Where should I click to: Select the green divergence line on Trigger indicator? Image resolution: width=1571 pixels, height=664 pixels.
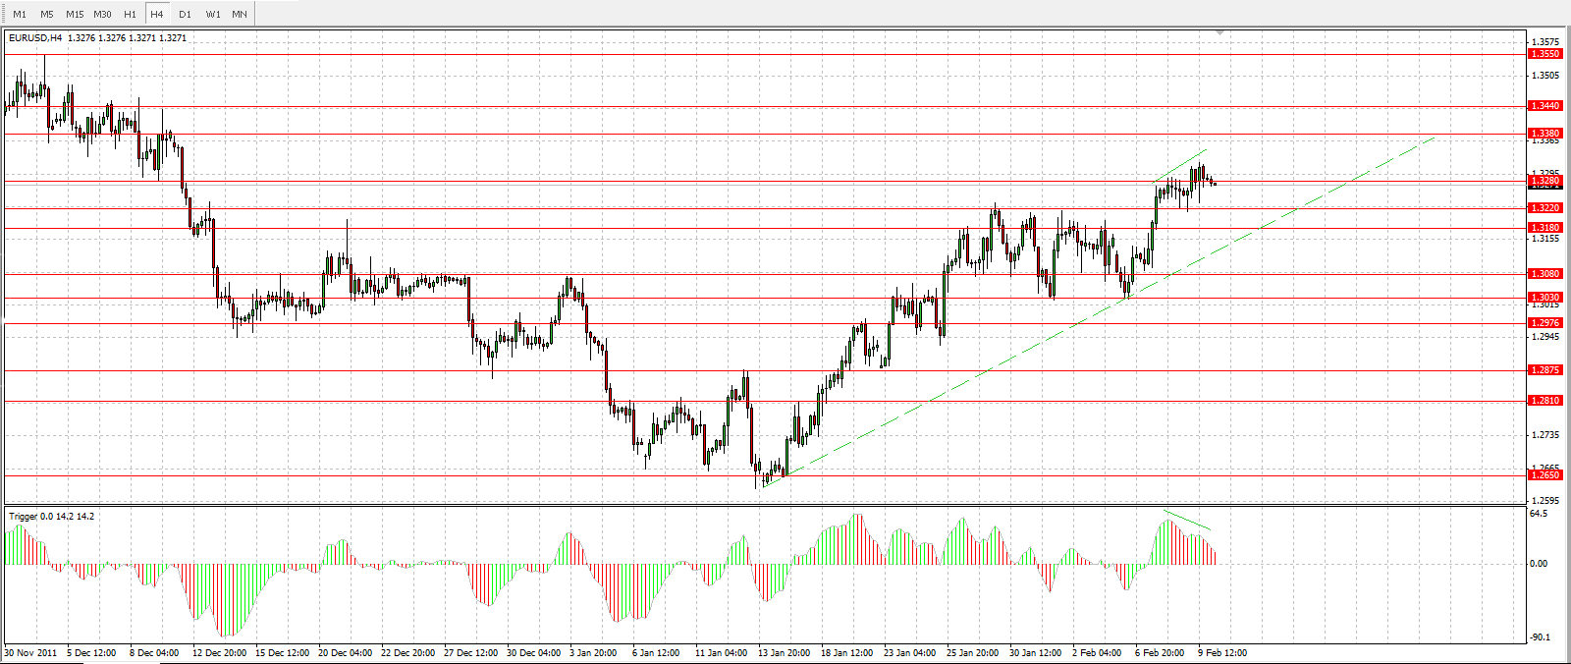[x=1188, y=521]
